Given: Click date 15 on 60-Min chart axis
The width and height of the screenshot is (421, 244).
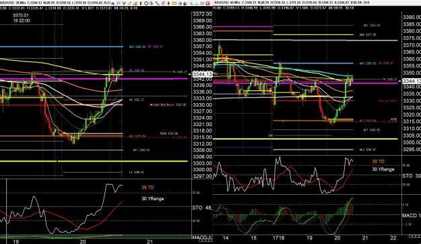Looking at the screenshot, I should (253, 238).
